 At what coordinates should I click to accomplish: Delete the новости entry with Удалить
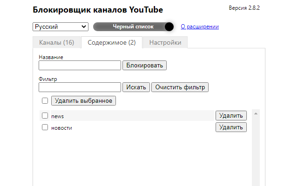tap(231, 127)
